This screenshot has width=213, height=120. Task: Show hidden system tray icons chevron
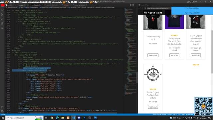184,118
